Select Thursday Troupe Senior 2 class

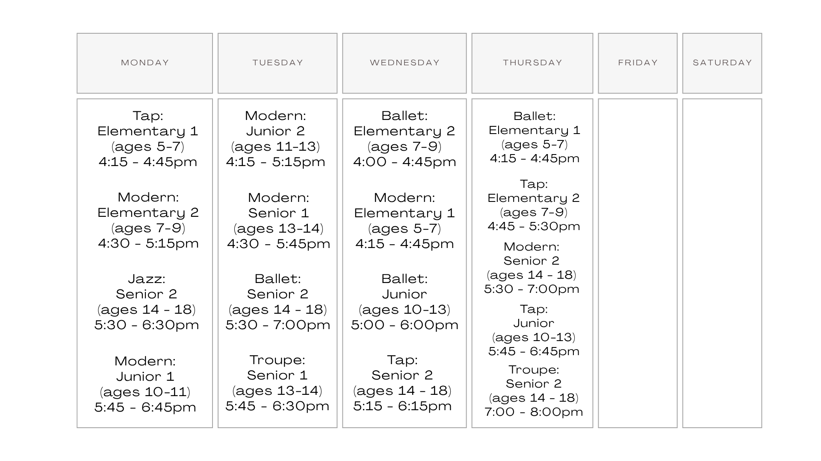click(534, 391)
